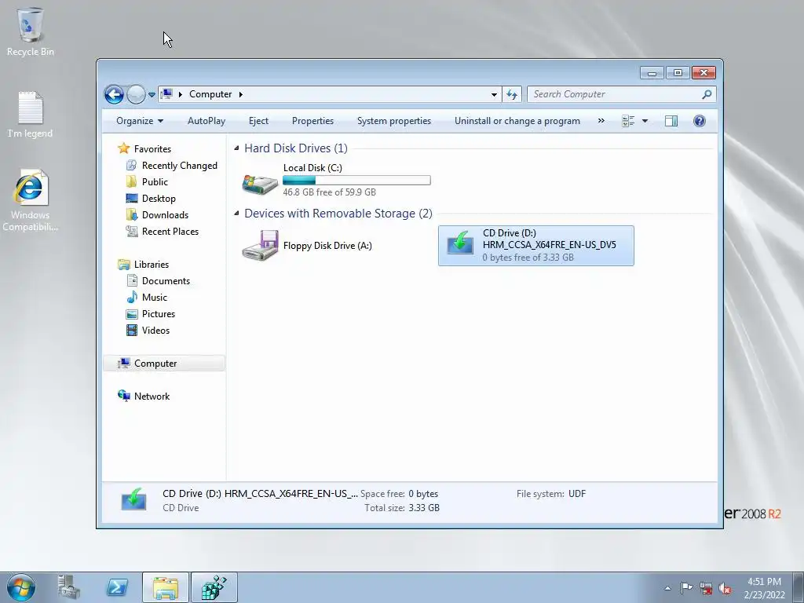Open Recently Changed in Favorites
The width and height of the screenshot is (804, 603).
[180, 166]
